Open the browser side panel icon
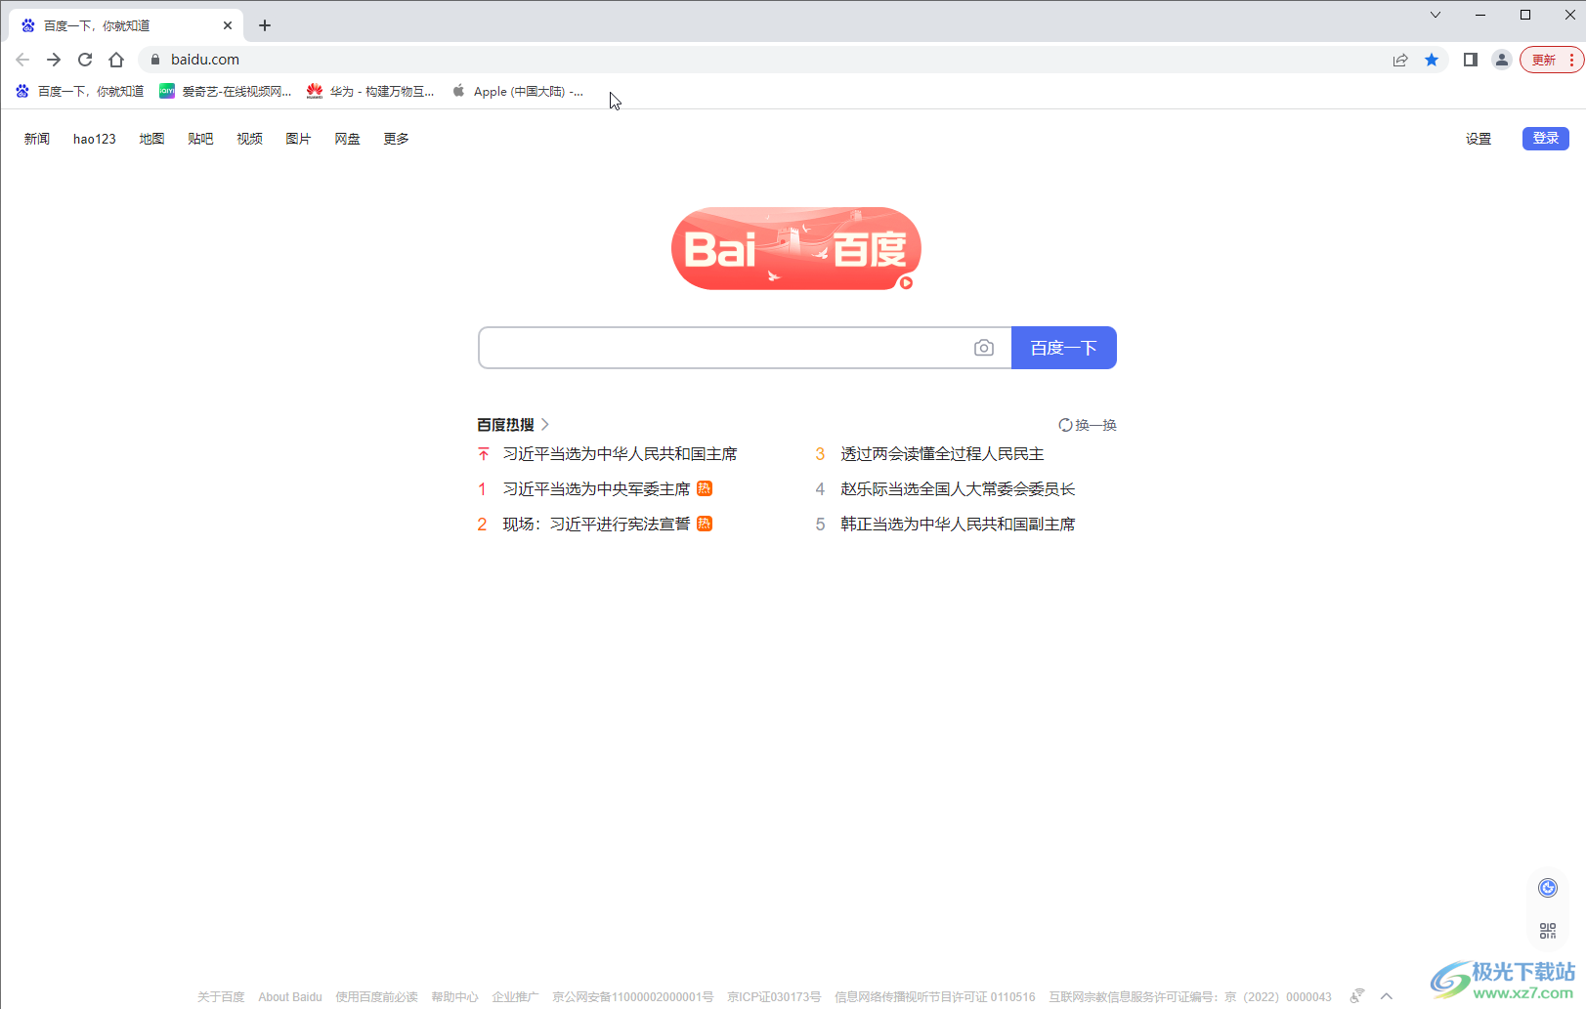1586x1009 pixels. (x=1470, y=60)
